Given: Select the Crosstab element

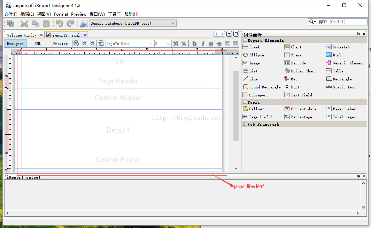Looking at the screenshot, I should [x=338, y=47].
